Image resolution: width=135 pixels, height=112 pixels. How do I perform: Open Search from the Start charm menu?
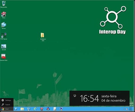[x=7, y=105]
